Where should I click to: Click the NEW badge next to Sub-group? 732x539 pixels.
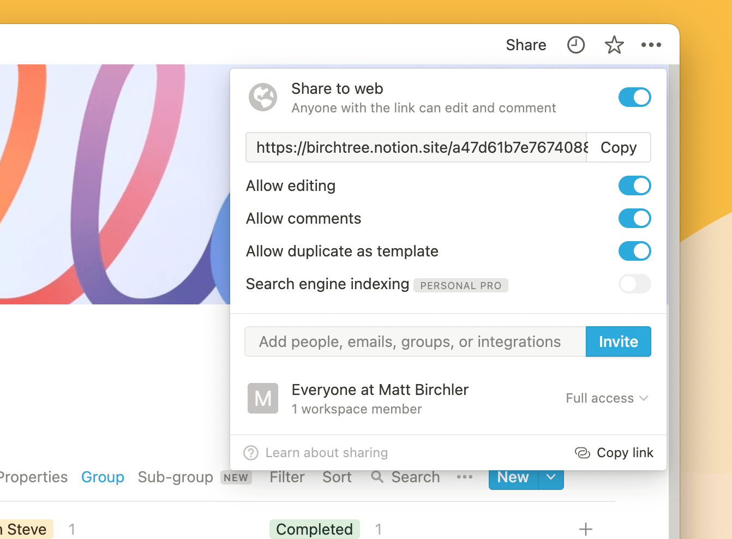click(236, 477)
